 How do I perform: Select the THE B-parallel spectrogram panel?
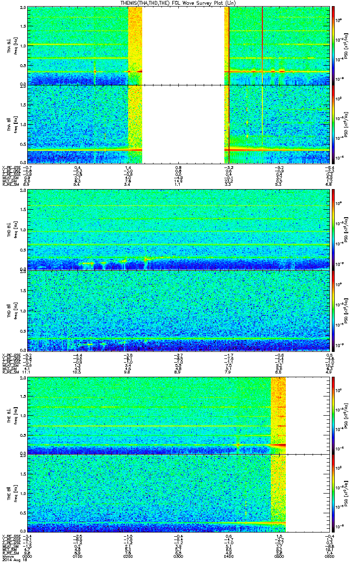click(178, 492)
